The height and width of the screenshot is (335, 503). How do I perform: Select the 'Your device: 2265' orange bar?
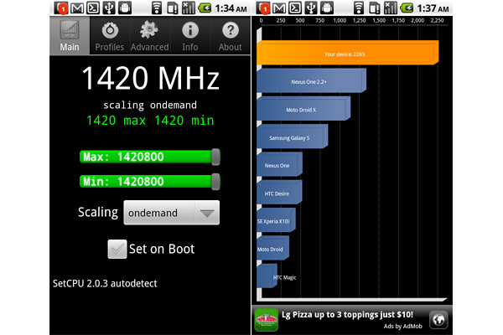[347, 53]
